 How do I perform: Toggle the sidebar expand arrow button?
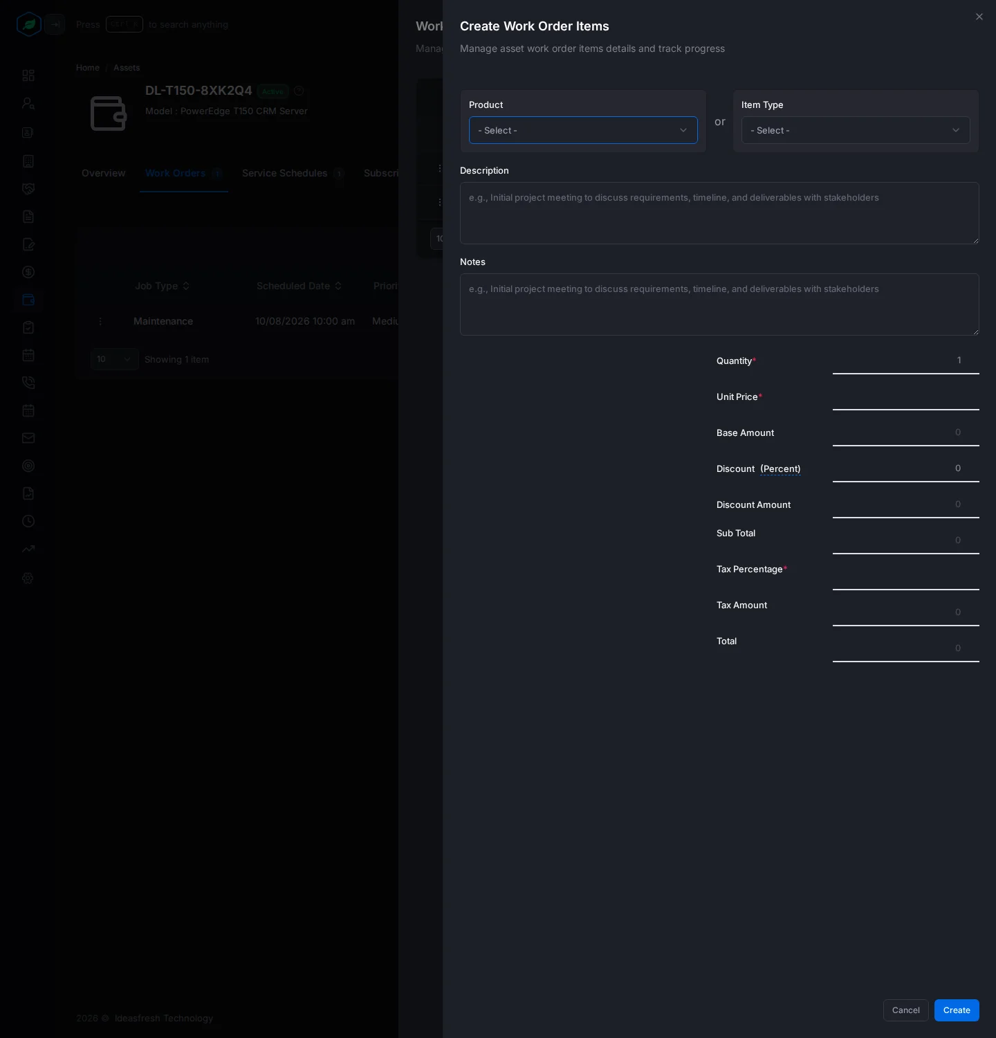(x=55, y=24)
